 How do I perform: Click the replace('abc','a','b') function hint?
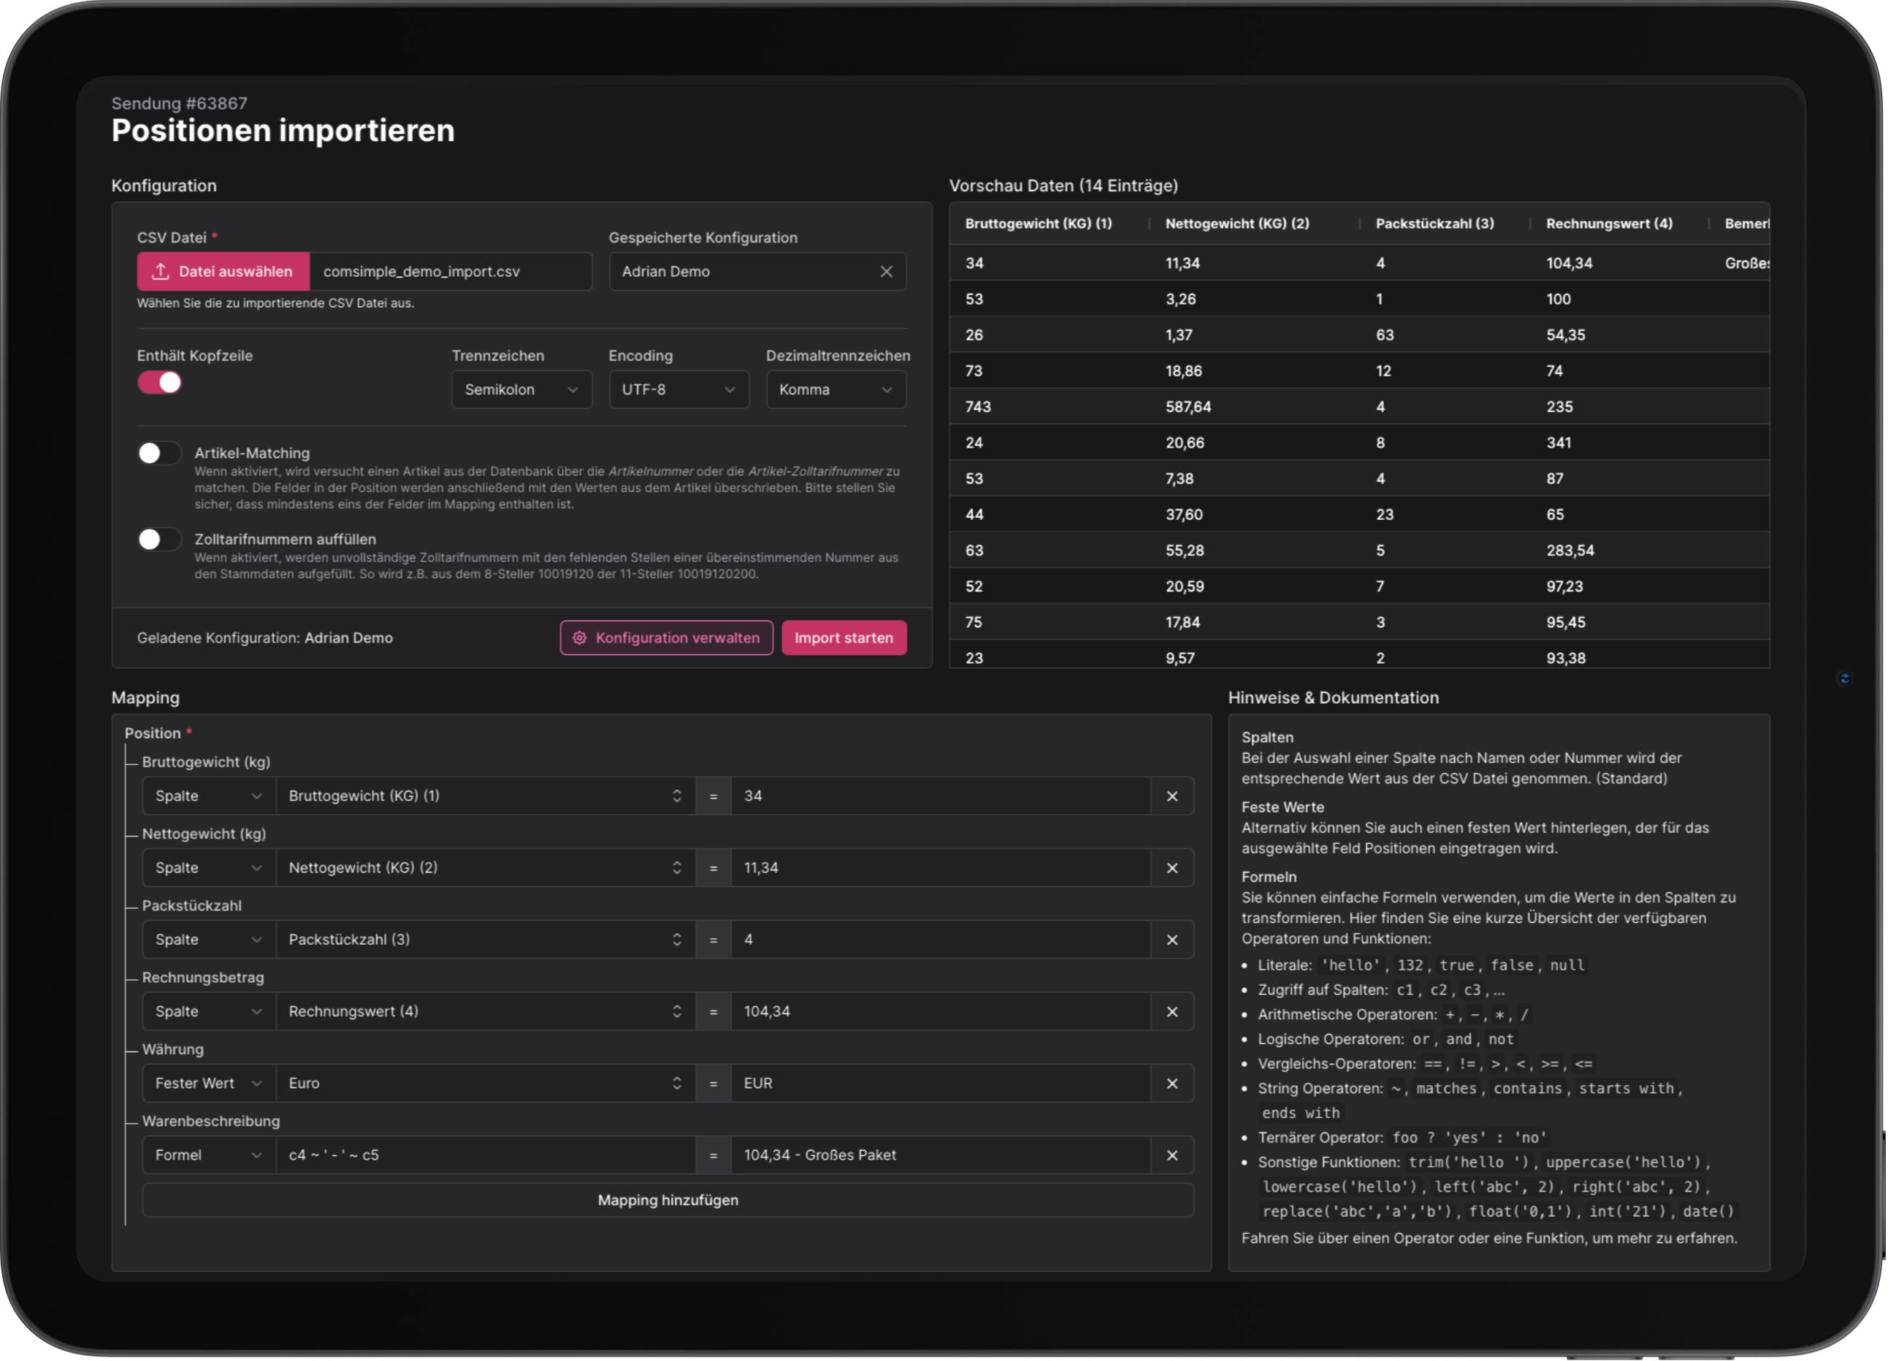tap(1357, 1212)
